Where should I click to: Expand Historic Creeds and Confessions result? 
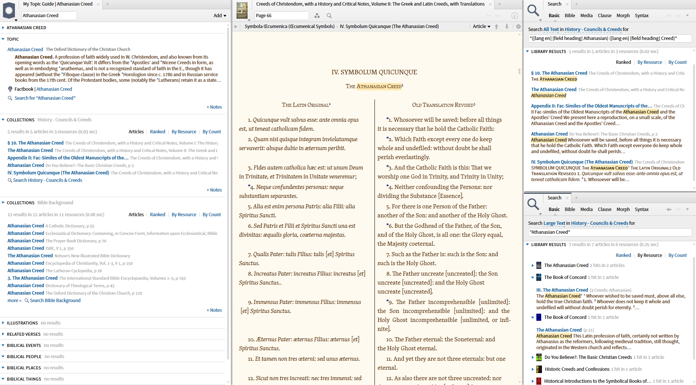[x=532, y=369]
